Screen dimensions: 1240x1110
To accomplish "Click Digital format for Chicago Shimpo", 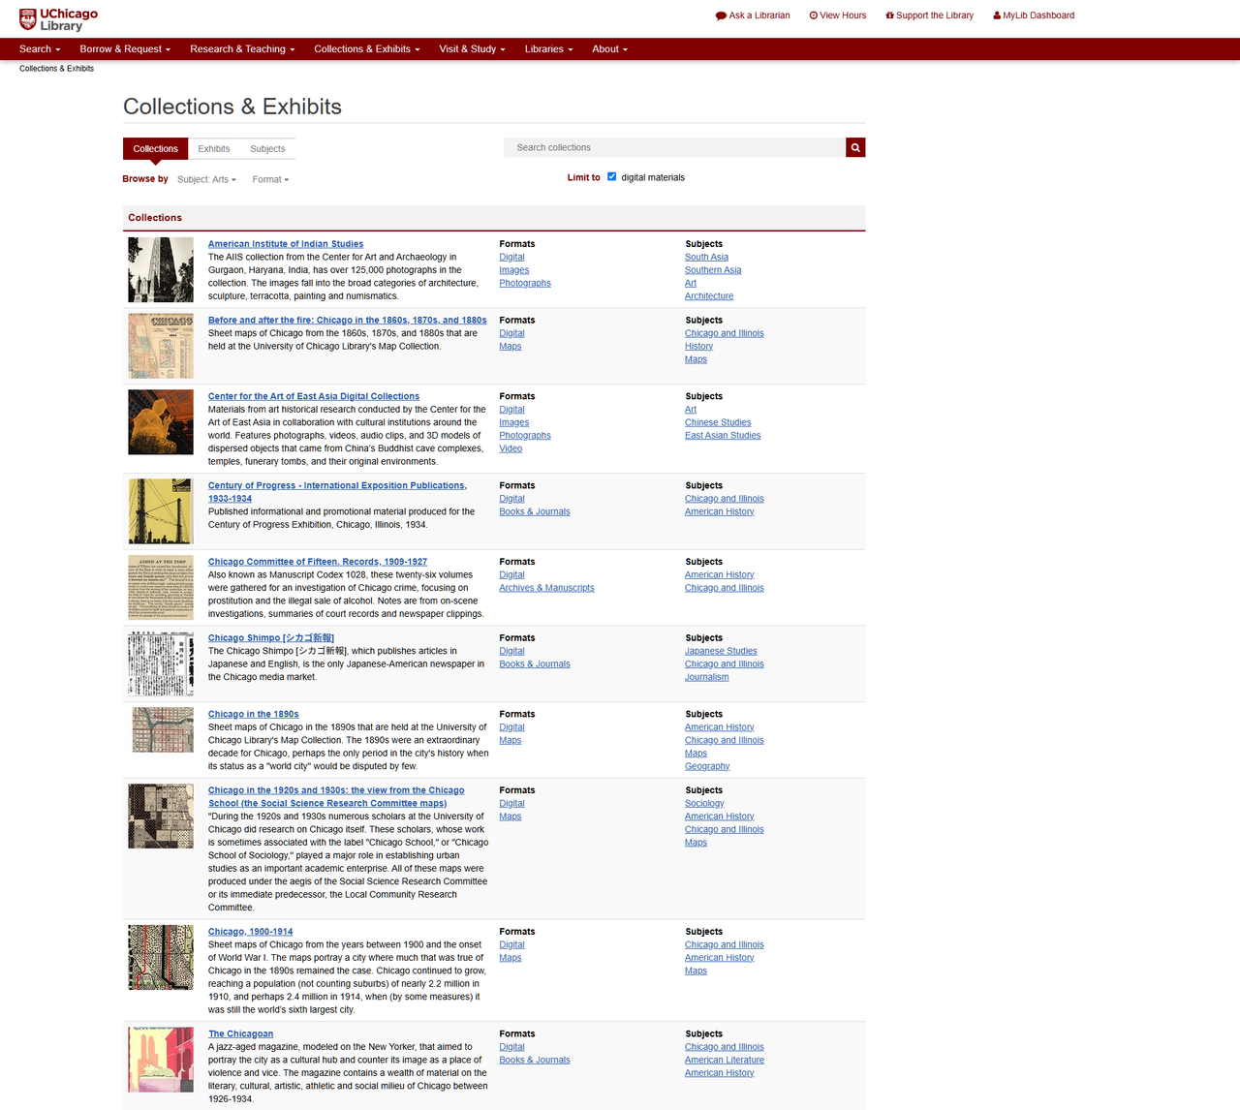I will click(x=511, y=651).
